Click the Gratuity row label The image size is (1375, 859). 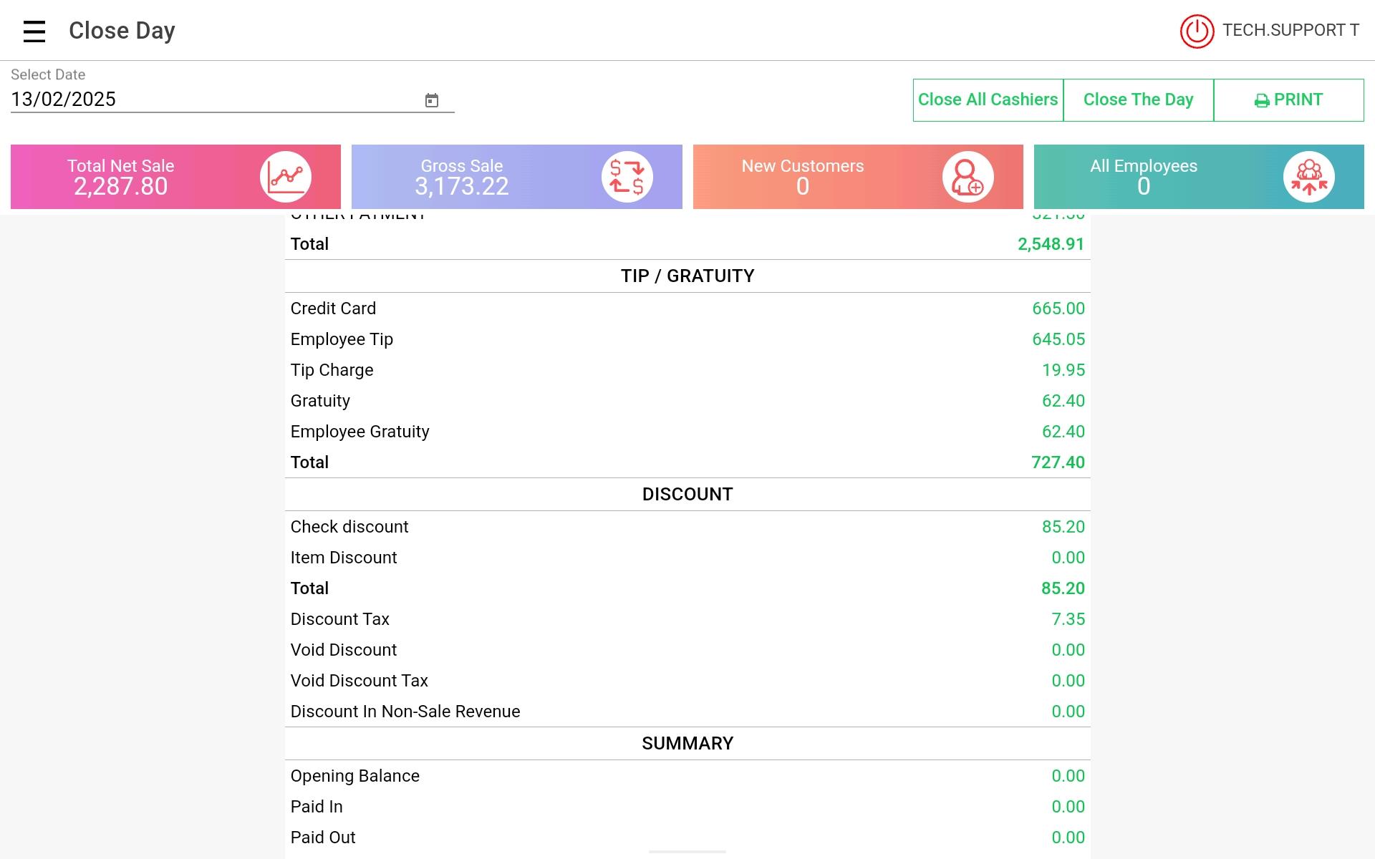click(320, 401)
